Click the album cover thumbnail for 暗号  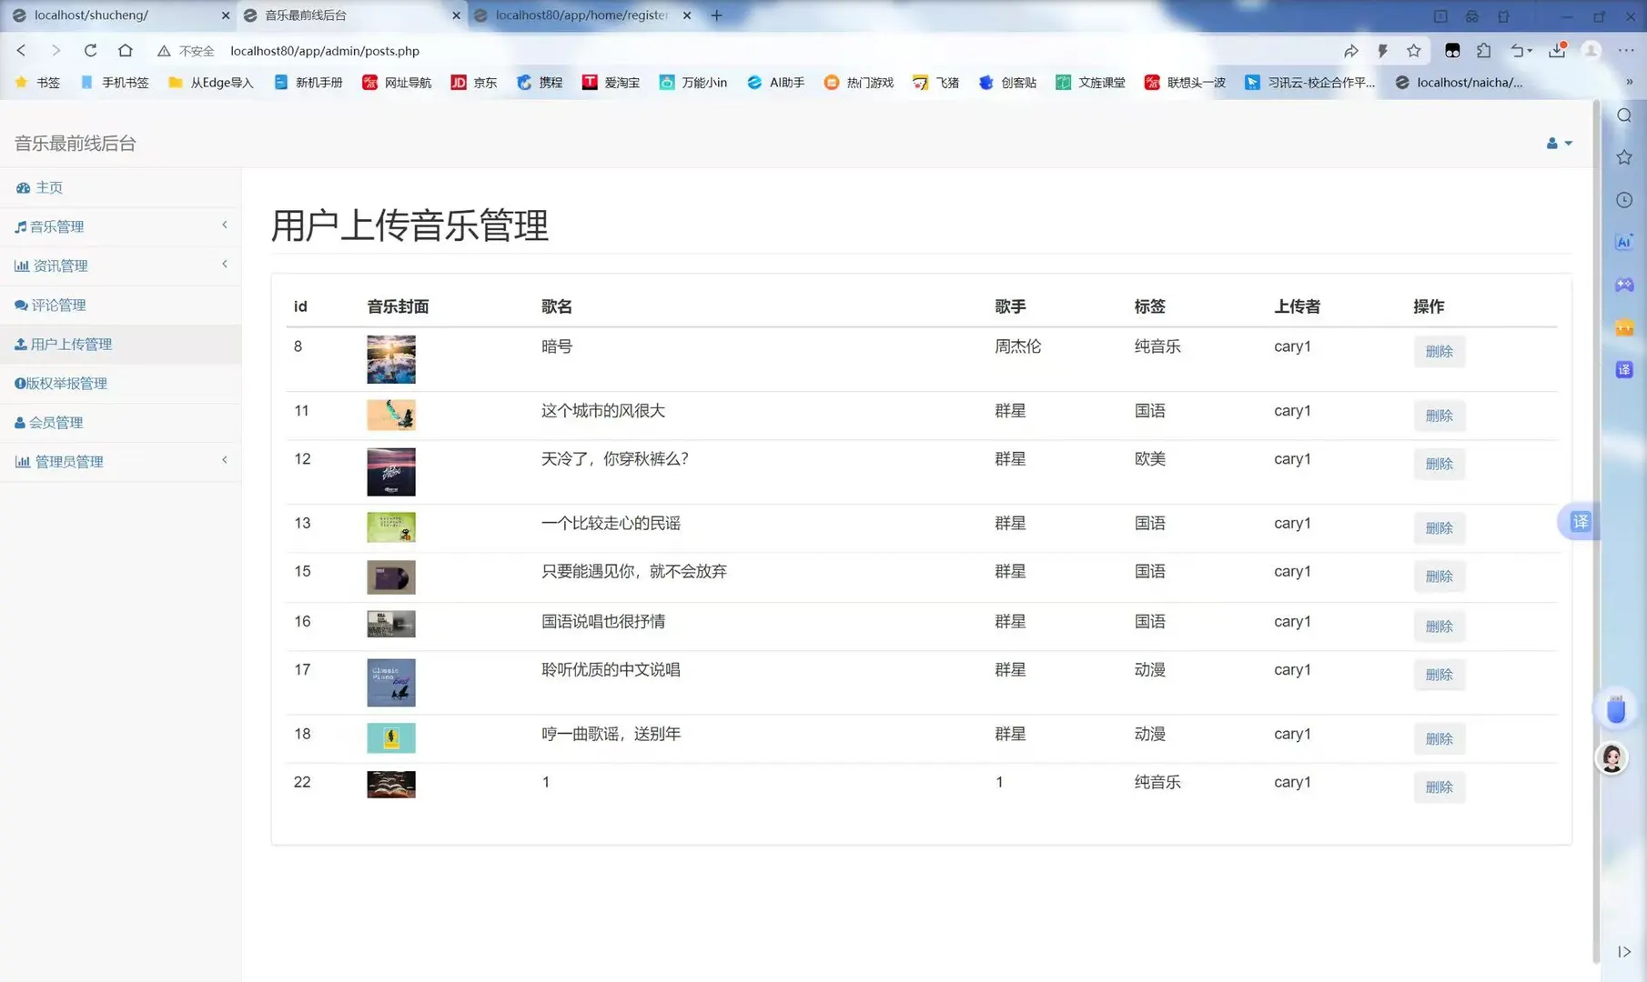pyautogui.click(x=390, y=359)
